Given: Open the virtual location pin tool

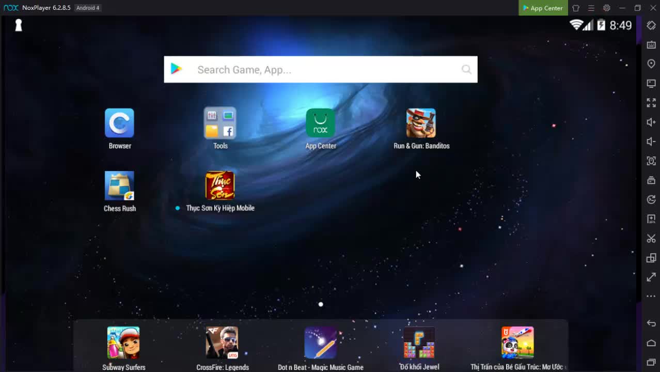Looking at the screenshot, I should 651,64.
